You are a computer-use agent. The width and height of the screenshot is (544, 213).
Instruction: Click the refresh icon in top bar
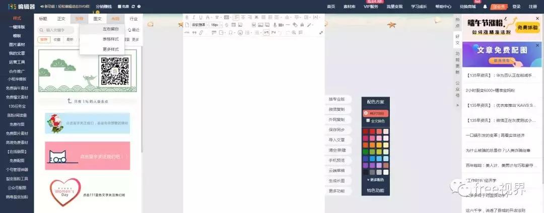133,7
